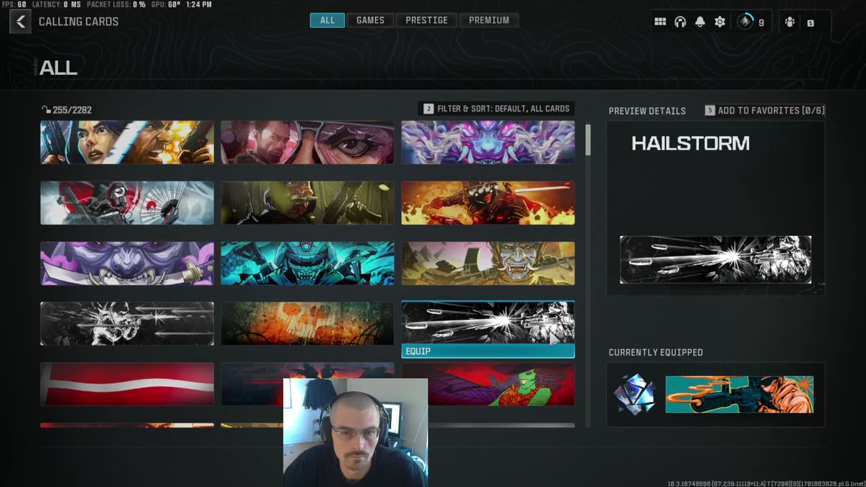866x487 pixels.
Task: Select the sunglasses eye calling card
Action: click(307, 142)
